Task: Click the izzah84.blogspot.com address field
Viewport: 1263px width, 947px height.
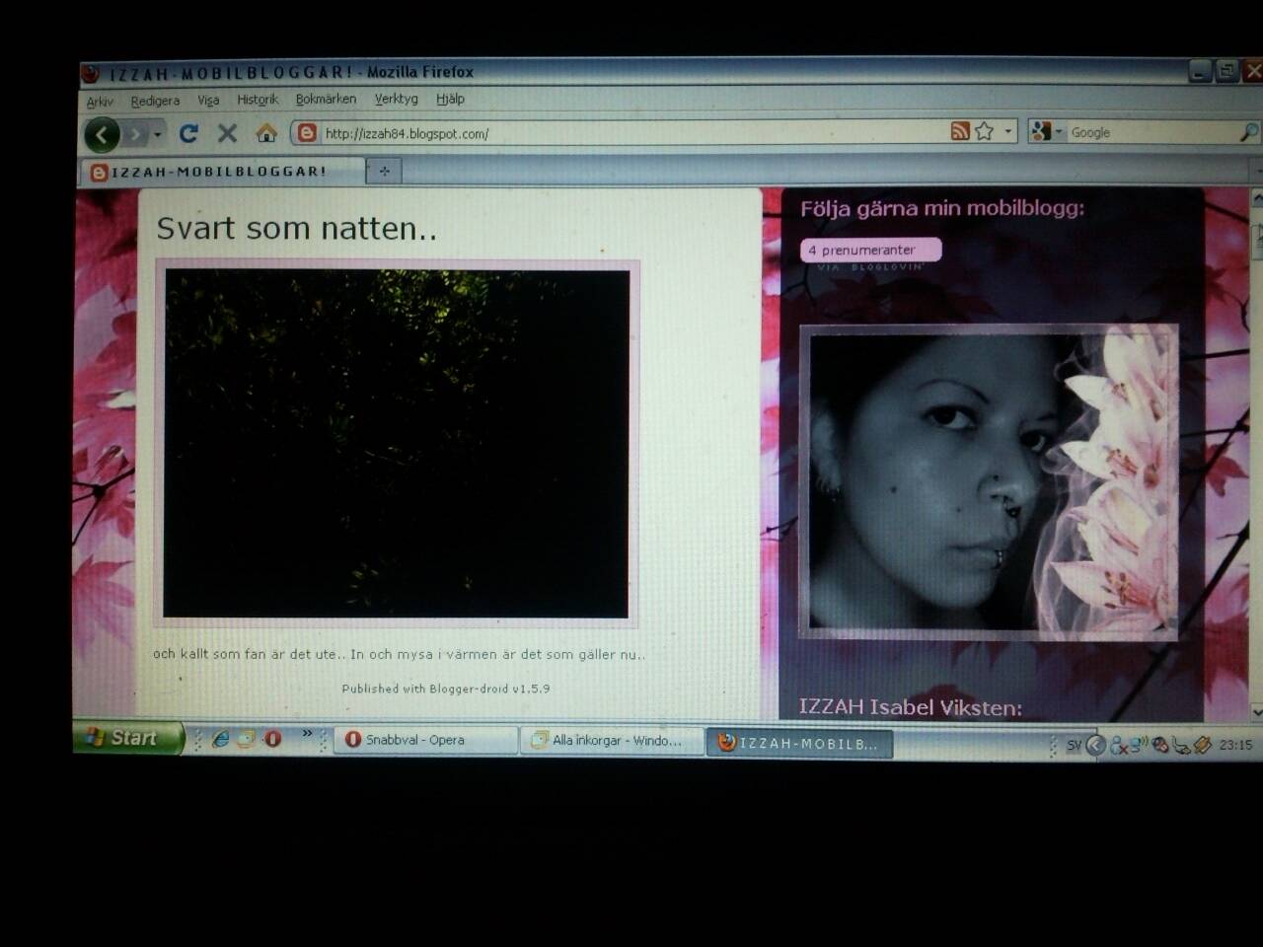Action: [631, 133]
